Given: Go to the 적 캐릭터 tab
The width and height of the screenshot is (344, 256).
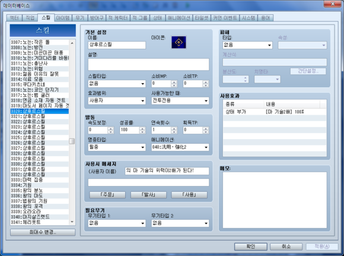Looking at the screenshot, I should (x=118, y=18).
